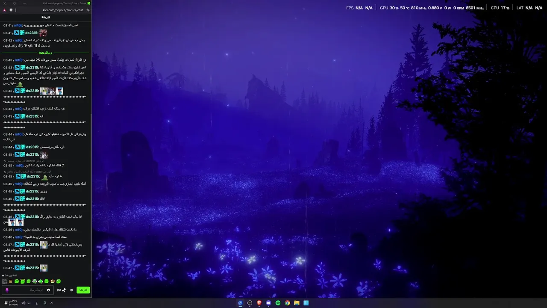Image resolution: width=547 pixels, height=308 pixels.
Task: Click the subscriber badge beside ds2315 at 03:44
Action: coord(22,147)
